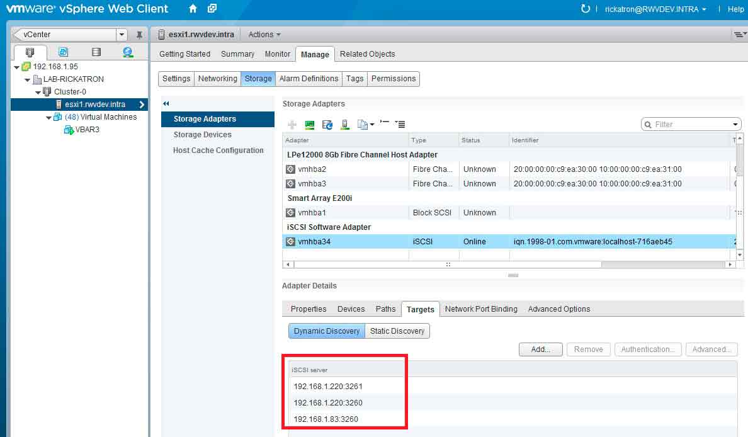Image resolution: width=748 pixels, height=437 pixels.
Task: Collapse all adapter groups icon
Action: pyautogui.click(x=385, y=123)
